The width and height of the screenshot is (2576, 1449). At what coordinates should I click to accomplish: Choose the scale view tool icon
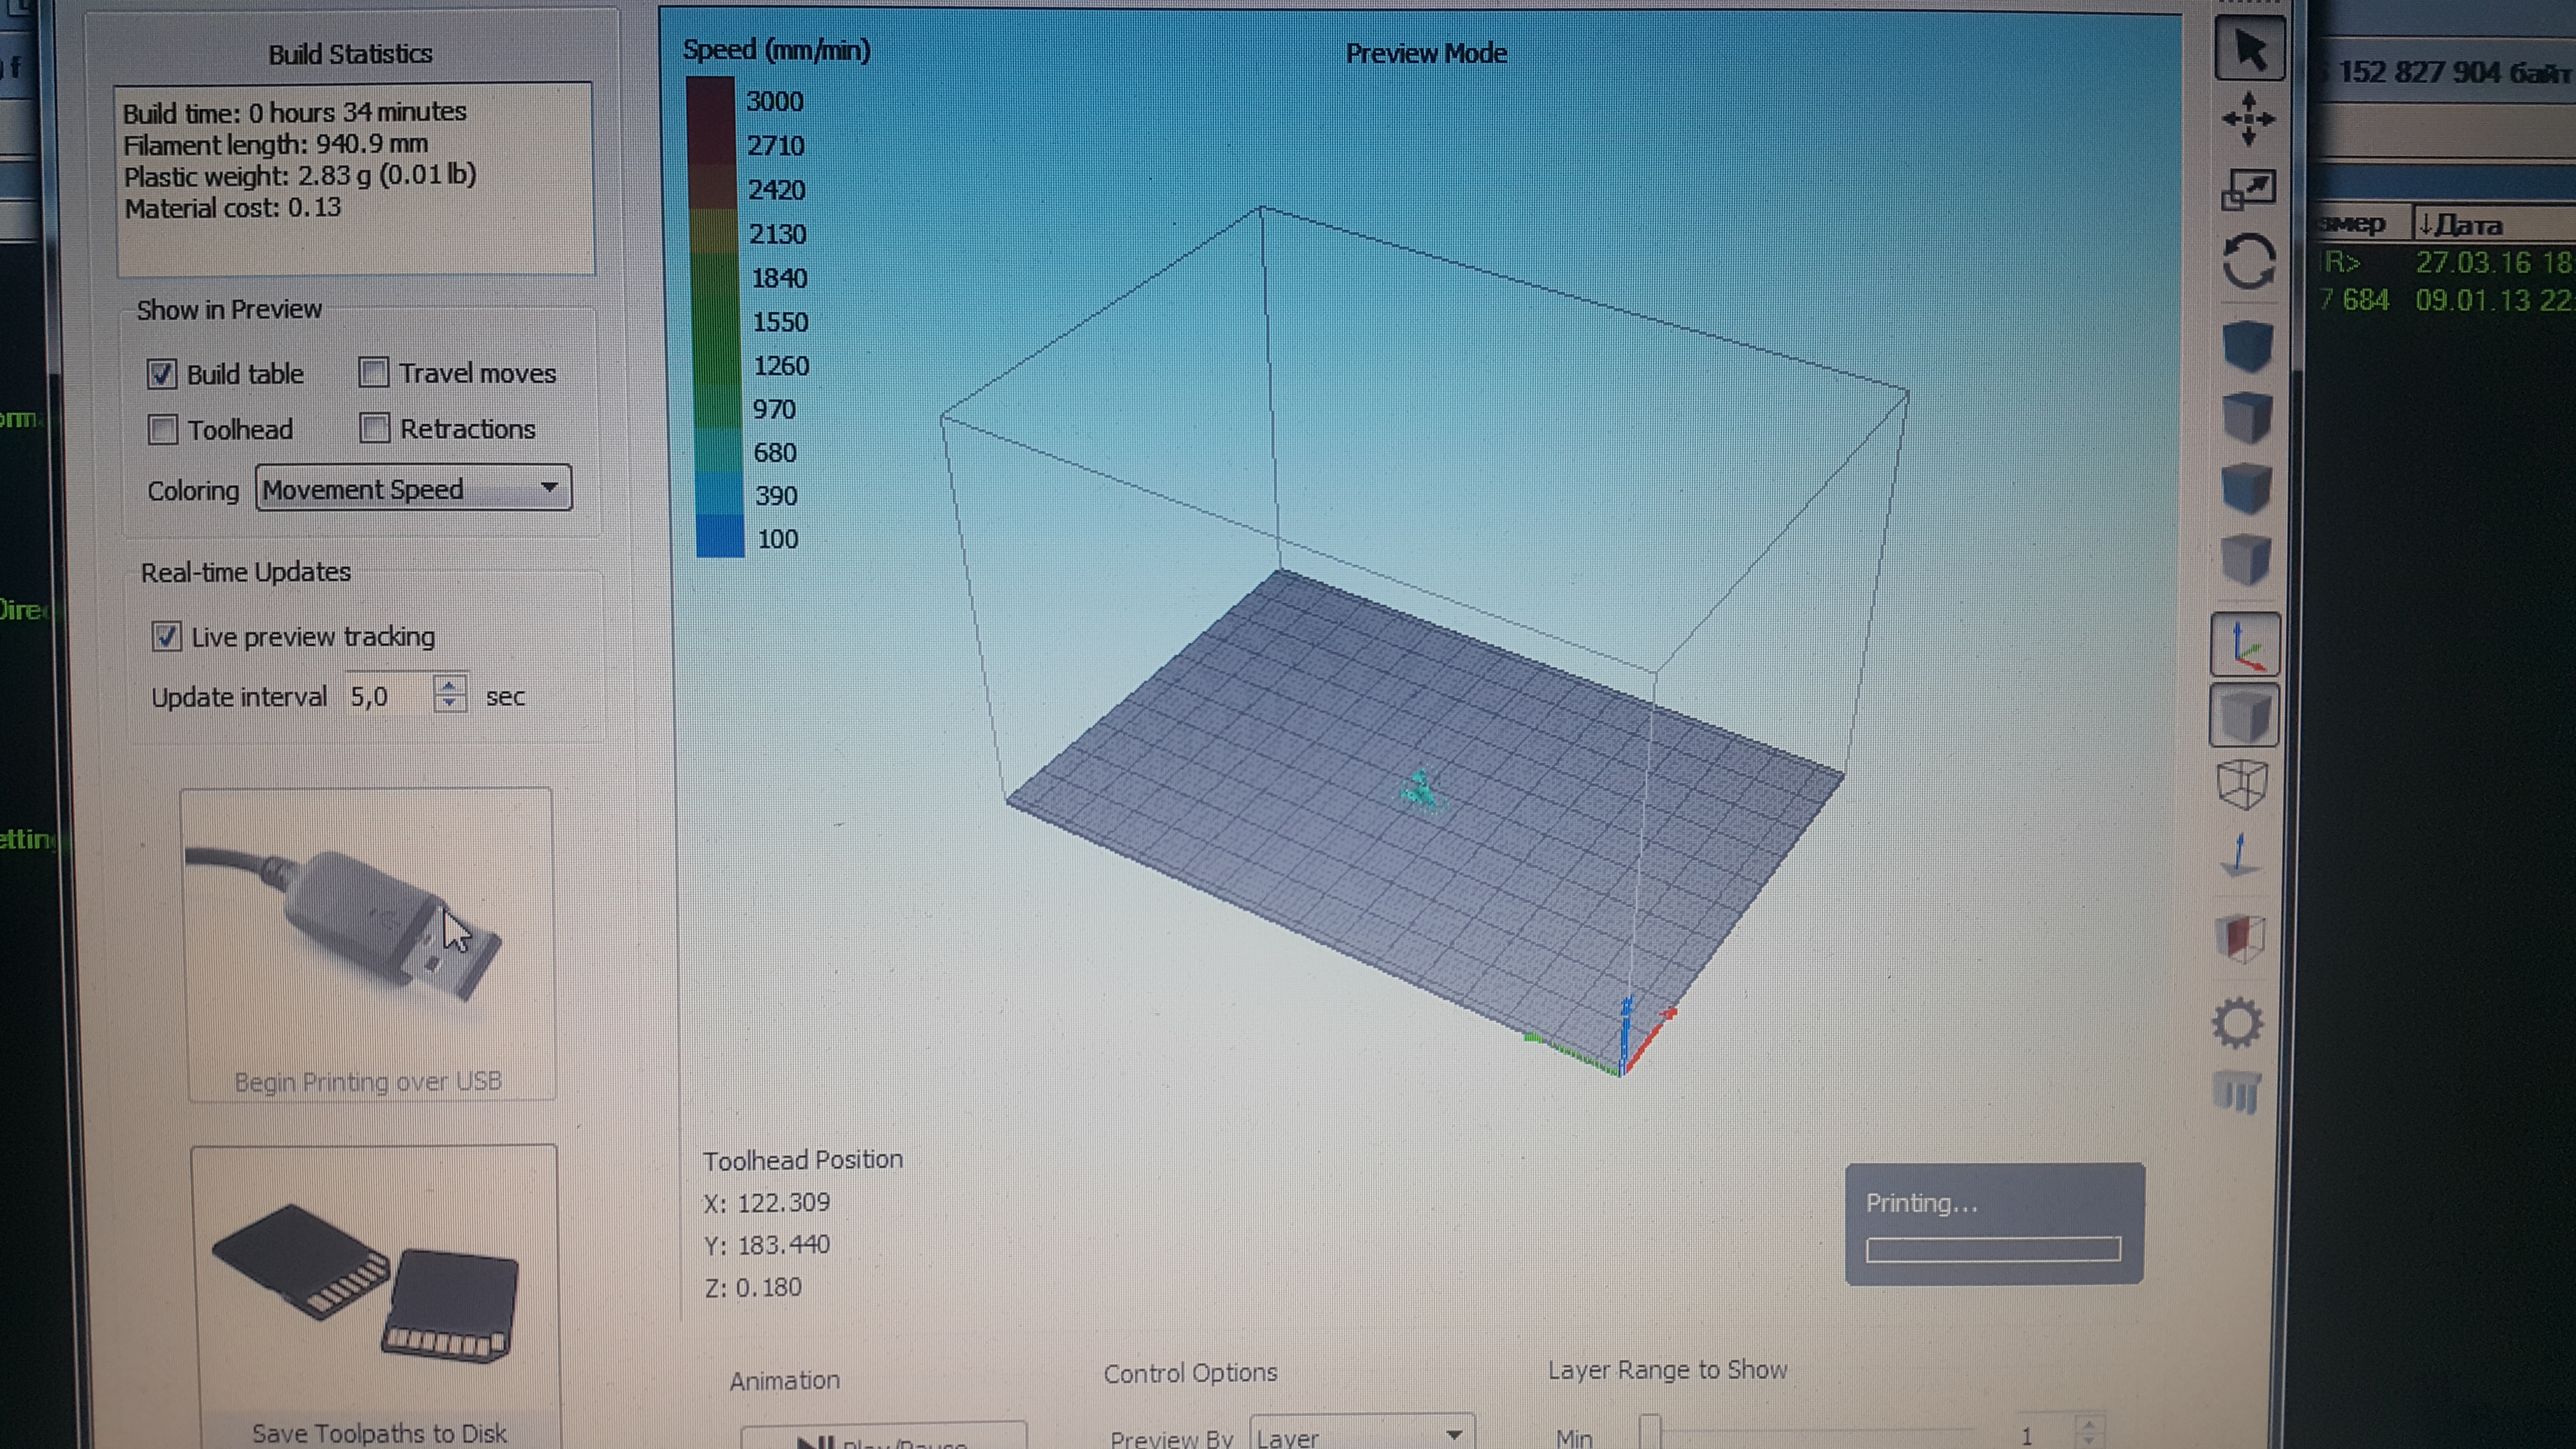click(x=2248, y=189)
